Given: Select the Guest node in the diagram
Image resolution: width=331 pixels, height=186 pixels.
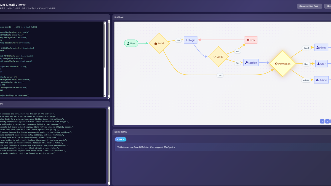Looking at the screenshot, I should point(322,47).
